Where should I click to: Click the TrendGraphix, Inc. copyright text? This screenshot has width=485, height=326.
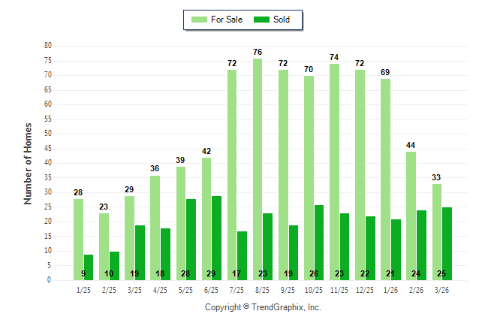[x=263, y=308]
